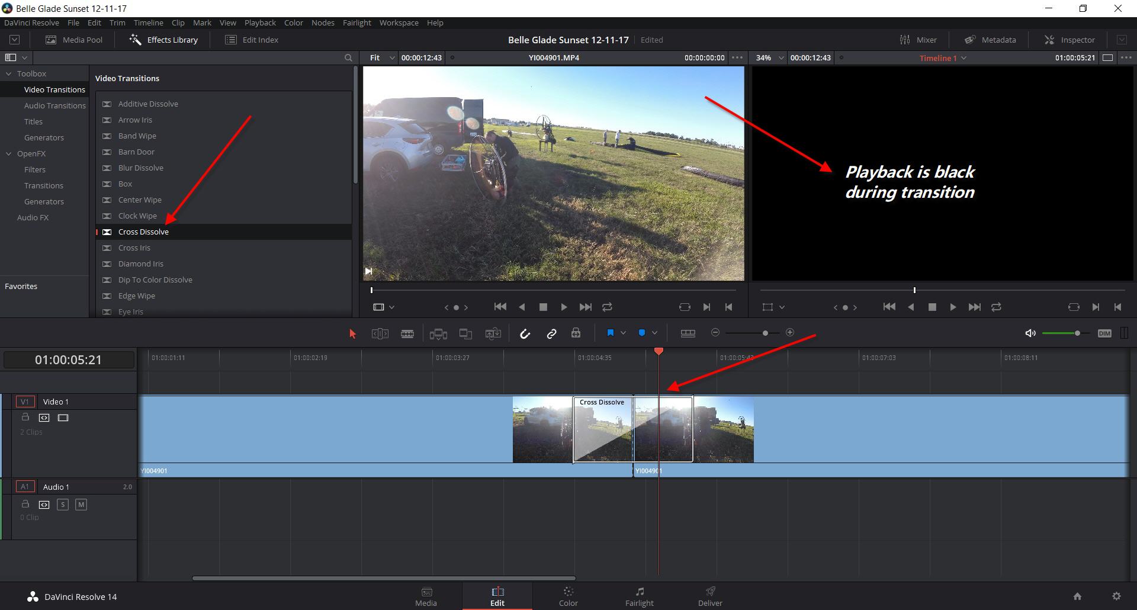Open the Metadata panel
This screenshot has height=610, width=1137.
point(990,40)
